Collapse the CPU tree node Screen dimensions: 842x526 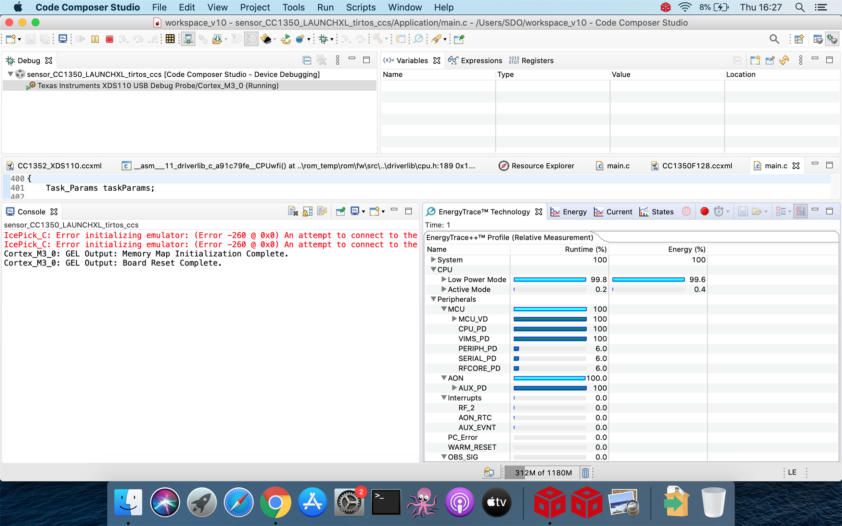coord(433,269)
